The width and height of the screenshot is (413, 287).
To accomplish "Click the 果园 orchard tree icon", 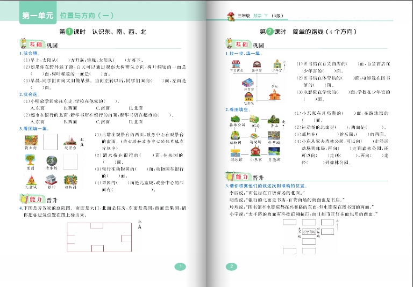I will tap(30, 159).
